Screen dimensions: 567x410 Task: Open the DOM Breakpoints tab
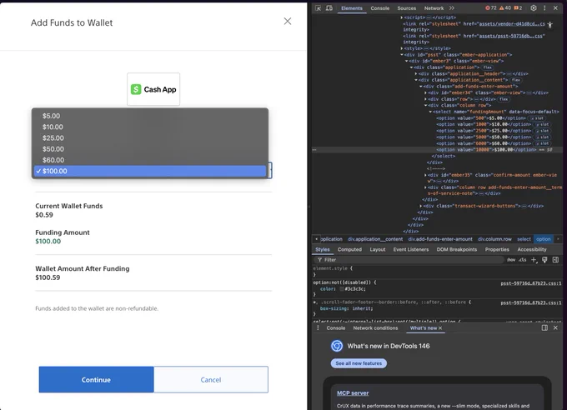pos(457,249)
